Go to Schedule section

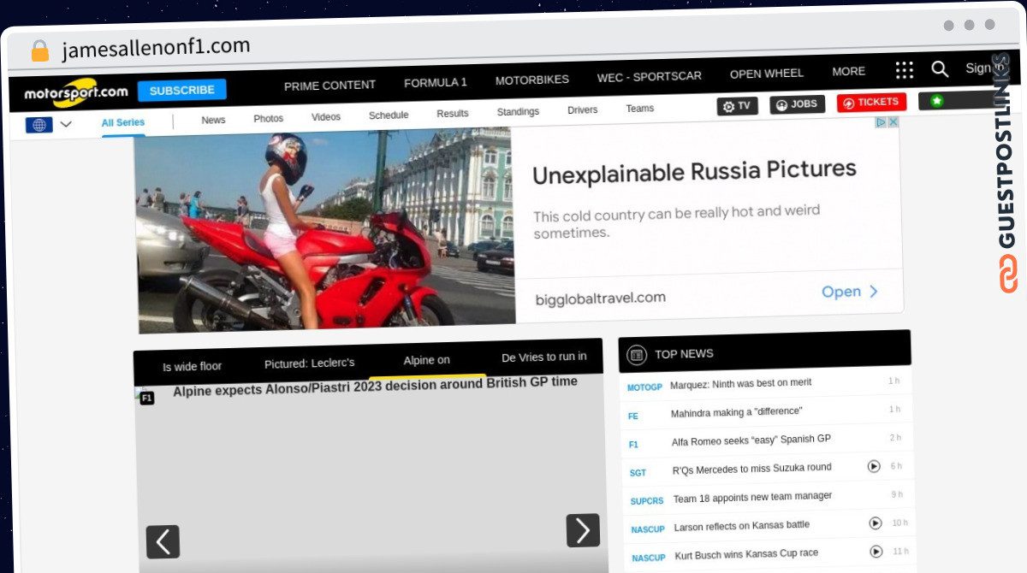389,115
